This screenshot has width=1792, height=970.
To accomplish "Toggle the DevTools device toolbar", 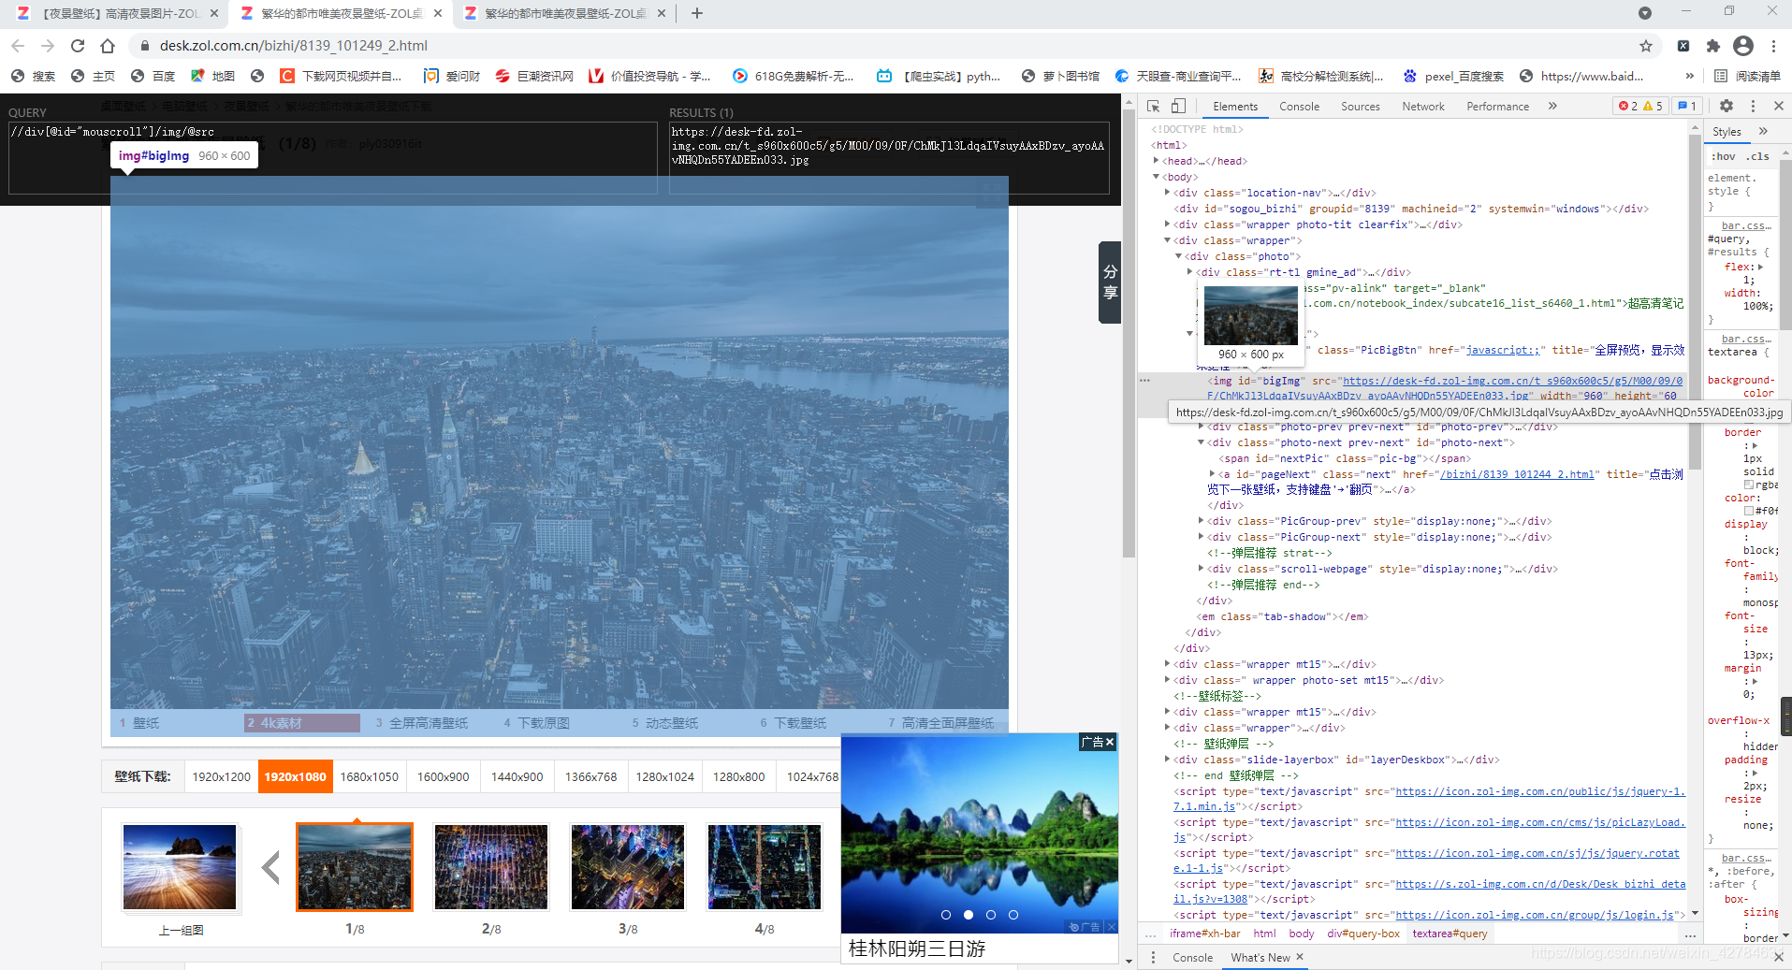I will 1178,106.
